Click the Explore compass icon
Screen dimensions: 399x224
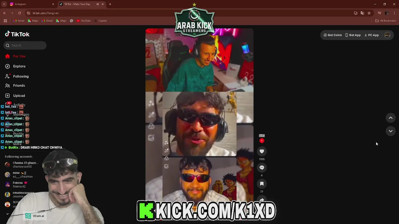(x=7, y=66)
